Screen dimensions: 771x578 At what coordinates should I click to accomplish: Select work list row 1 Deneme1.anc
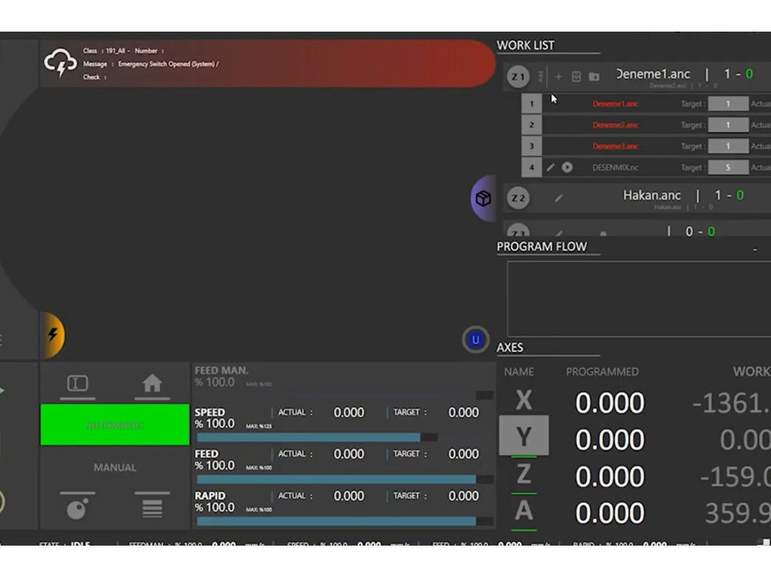pyautogui.click(x=615, y=104)
